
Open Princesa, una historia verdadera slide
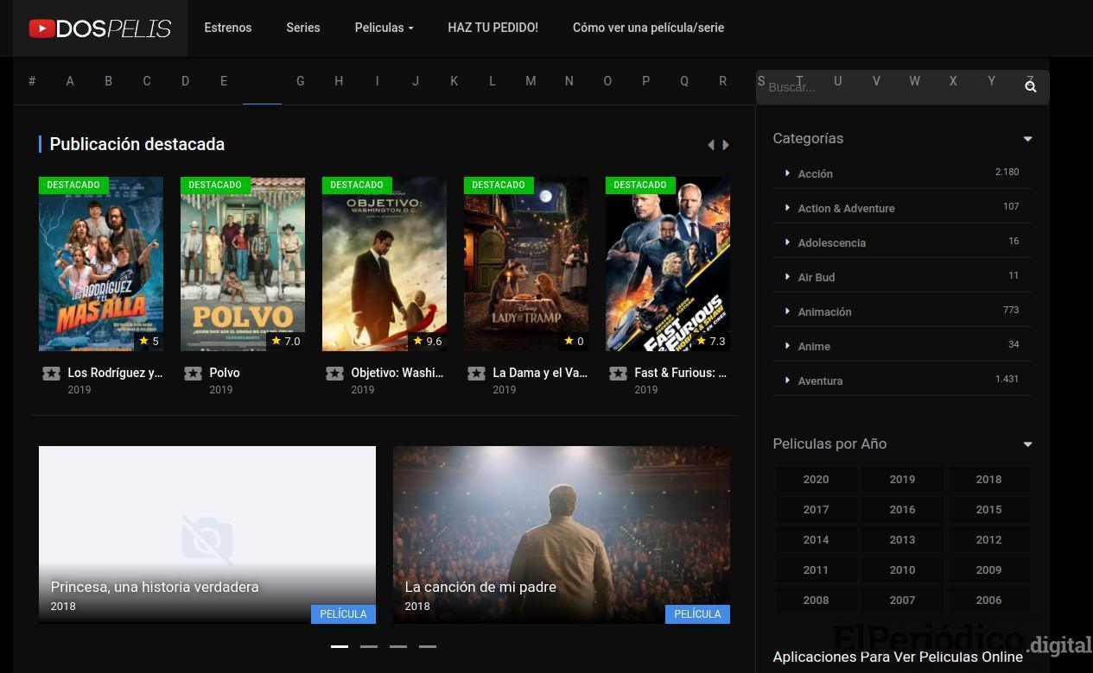click(207, 535)
